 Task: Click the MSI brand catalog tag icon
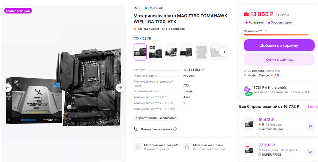[x=138, y=147]
